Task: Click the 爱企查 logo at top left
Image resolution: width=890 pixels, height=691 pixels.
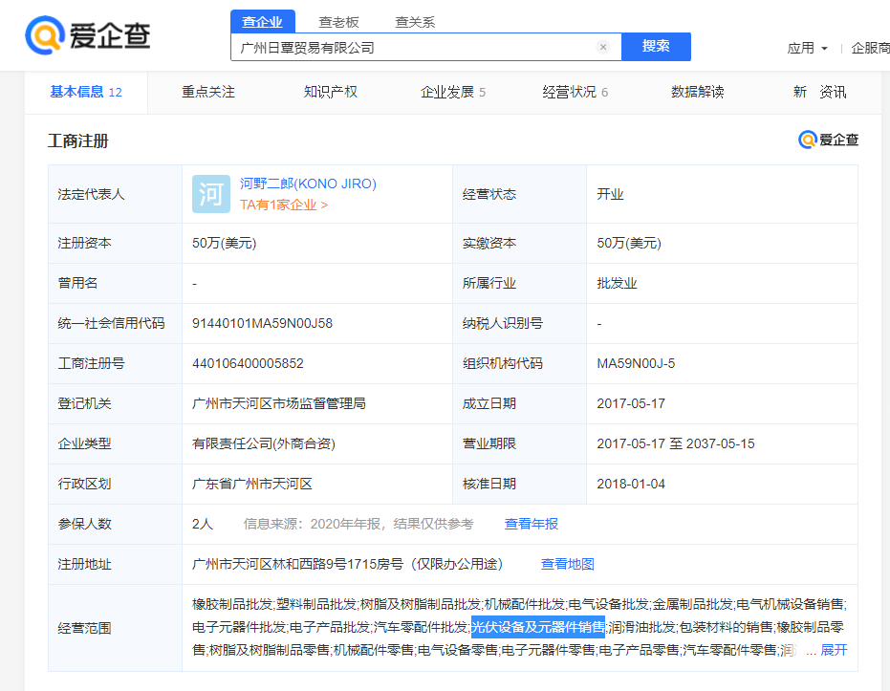Action: [87, 35]
